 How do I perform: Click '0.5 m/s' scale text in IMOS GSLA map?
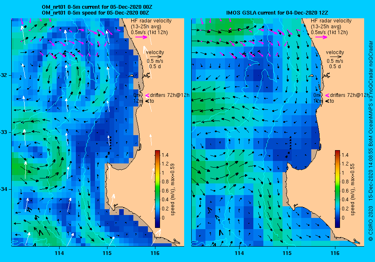[335, 61]
